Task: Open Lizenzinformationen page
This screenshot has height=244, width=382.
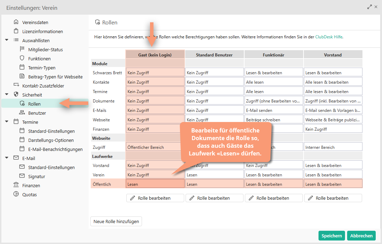Action: pos(43,31)
